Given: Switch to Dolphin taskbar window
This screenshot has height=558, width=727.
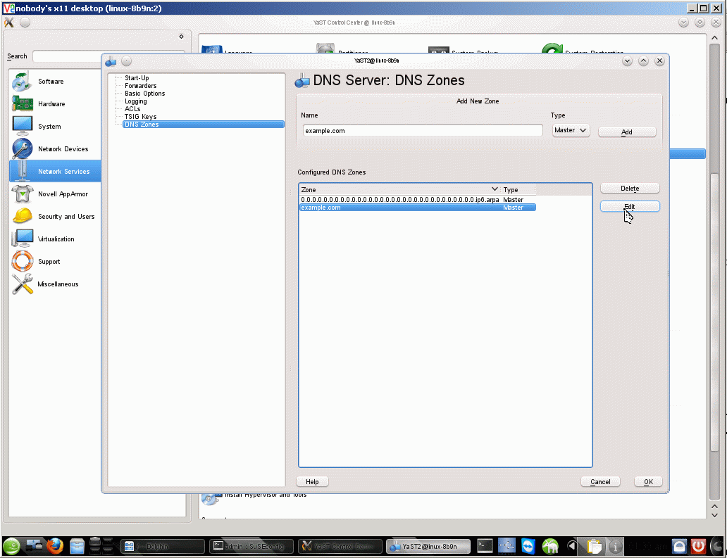Looking at the screenshot, I should coord(163,547).
